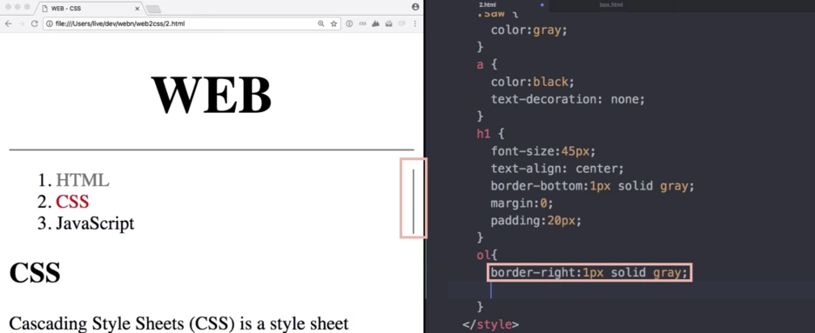The height and width of the screenshot is (333, 815).
Task: Reload the WEB - CSS page
Action: pos(34,23)
